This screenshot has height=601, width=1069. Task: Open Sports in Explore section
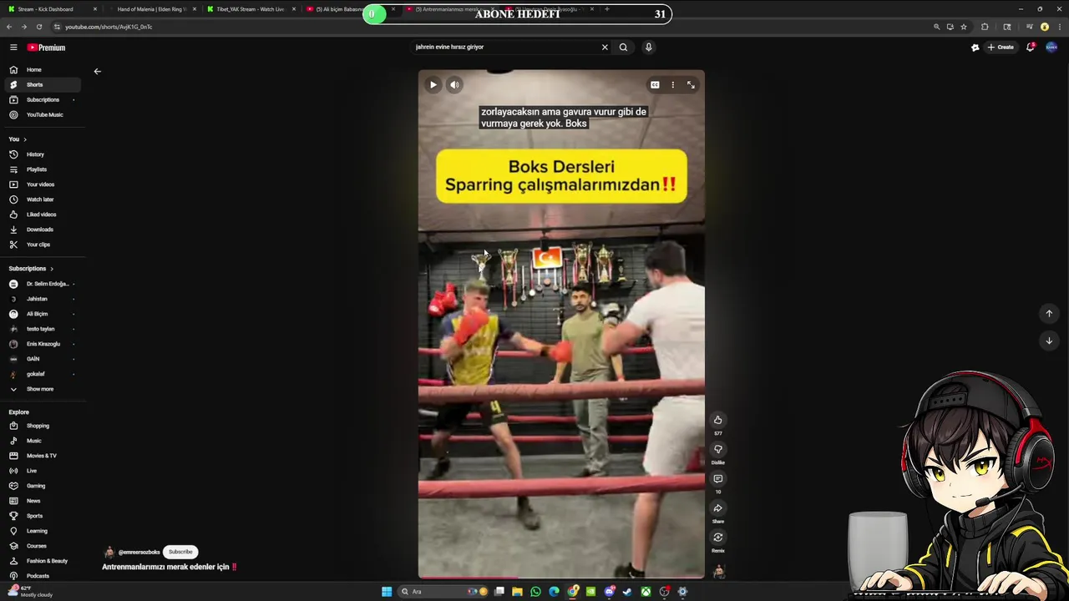pyautogui.click(x=42, y=516)
